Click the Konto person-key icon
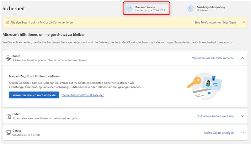 [8, 58]
